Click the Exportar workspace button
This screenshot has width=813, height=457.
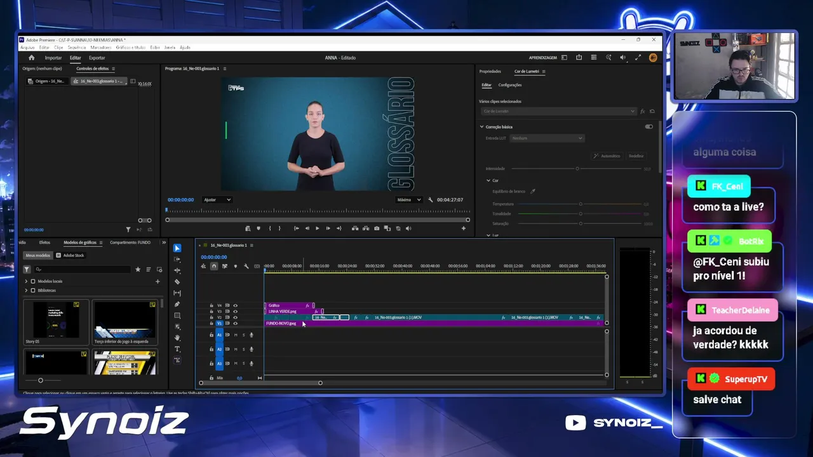click(97, 58)
